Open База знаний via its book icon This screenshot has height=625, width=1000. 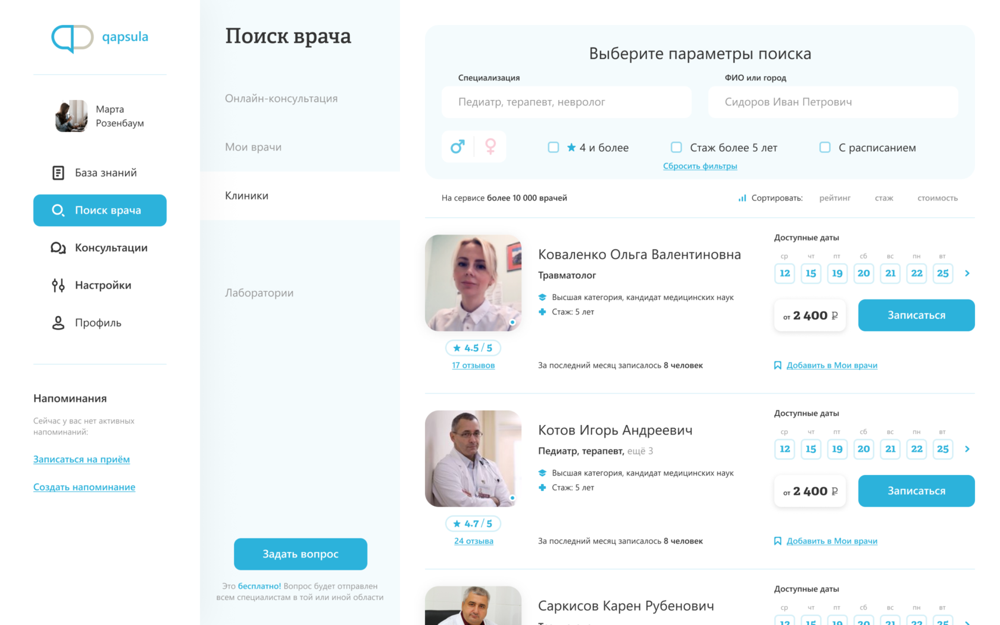point(58,173)
